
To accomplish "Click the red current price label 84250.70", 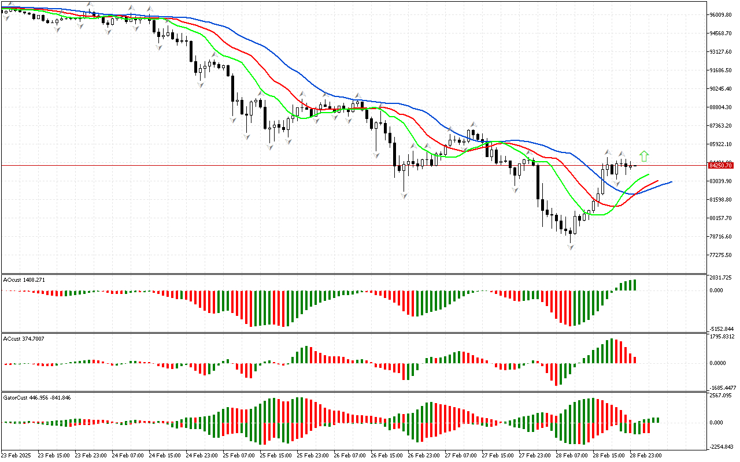I will point(720,165).
